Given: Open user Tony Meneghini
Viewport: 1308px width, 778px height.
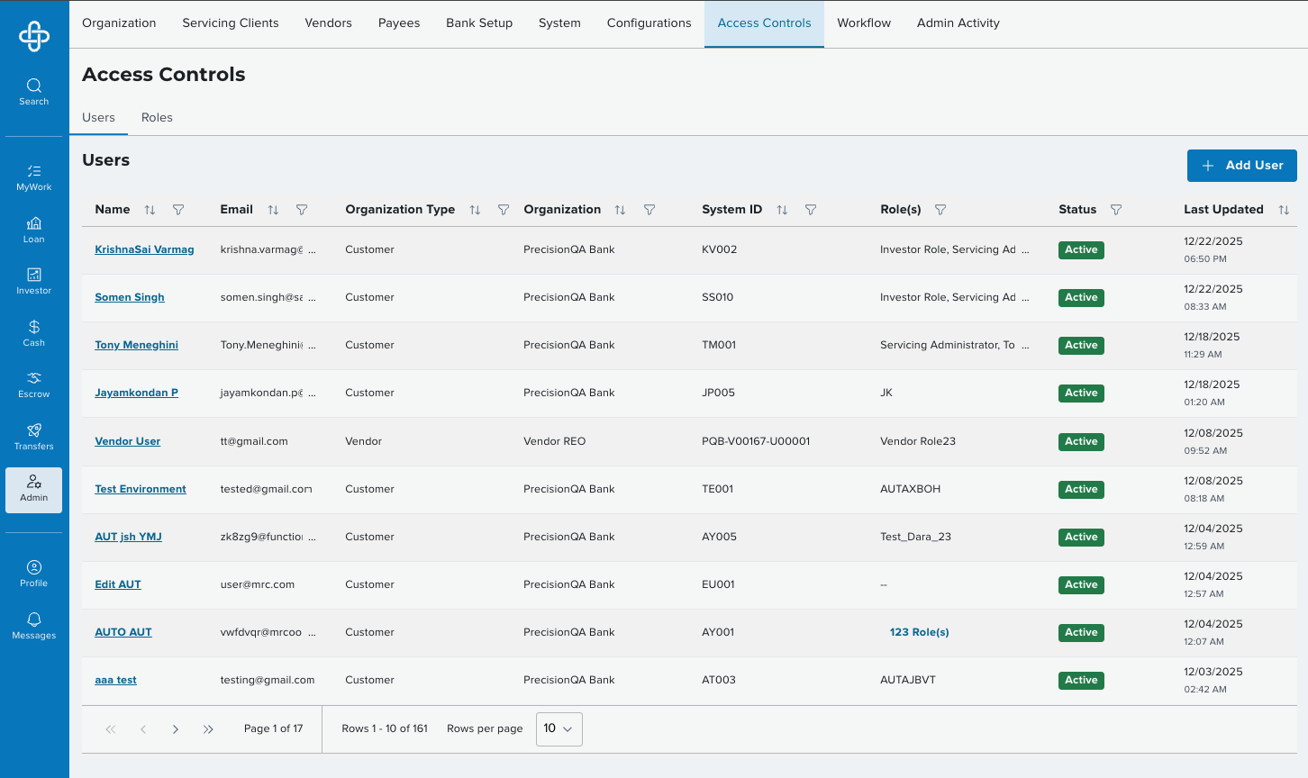Looking at the screenshot, I should (x=136, y=345).
